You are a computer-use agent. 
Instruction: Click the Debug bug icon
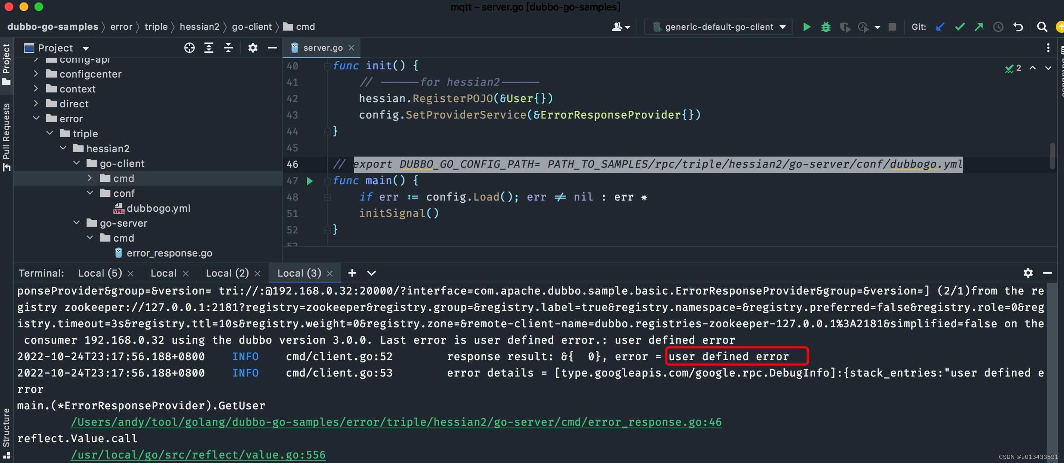826,27
